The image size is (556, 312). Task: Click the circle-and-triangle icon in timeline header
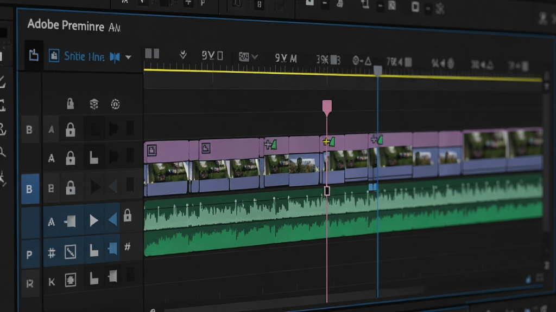tap(362, 61)
